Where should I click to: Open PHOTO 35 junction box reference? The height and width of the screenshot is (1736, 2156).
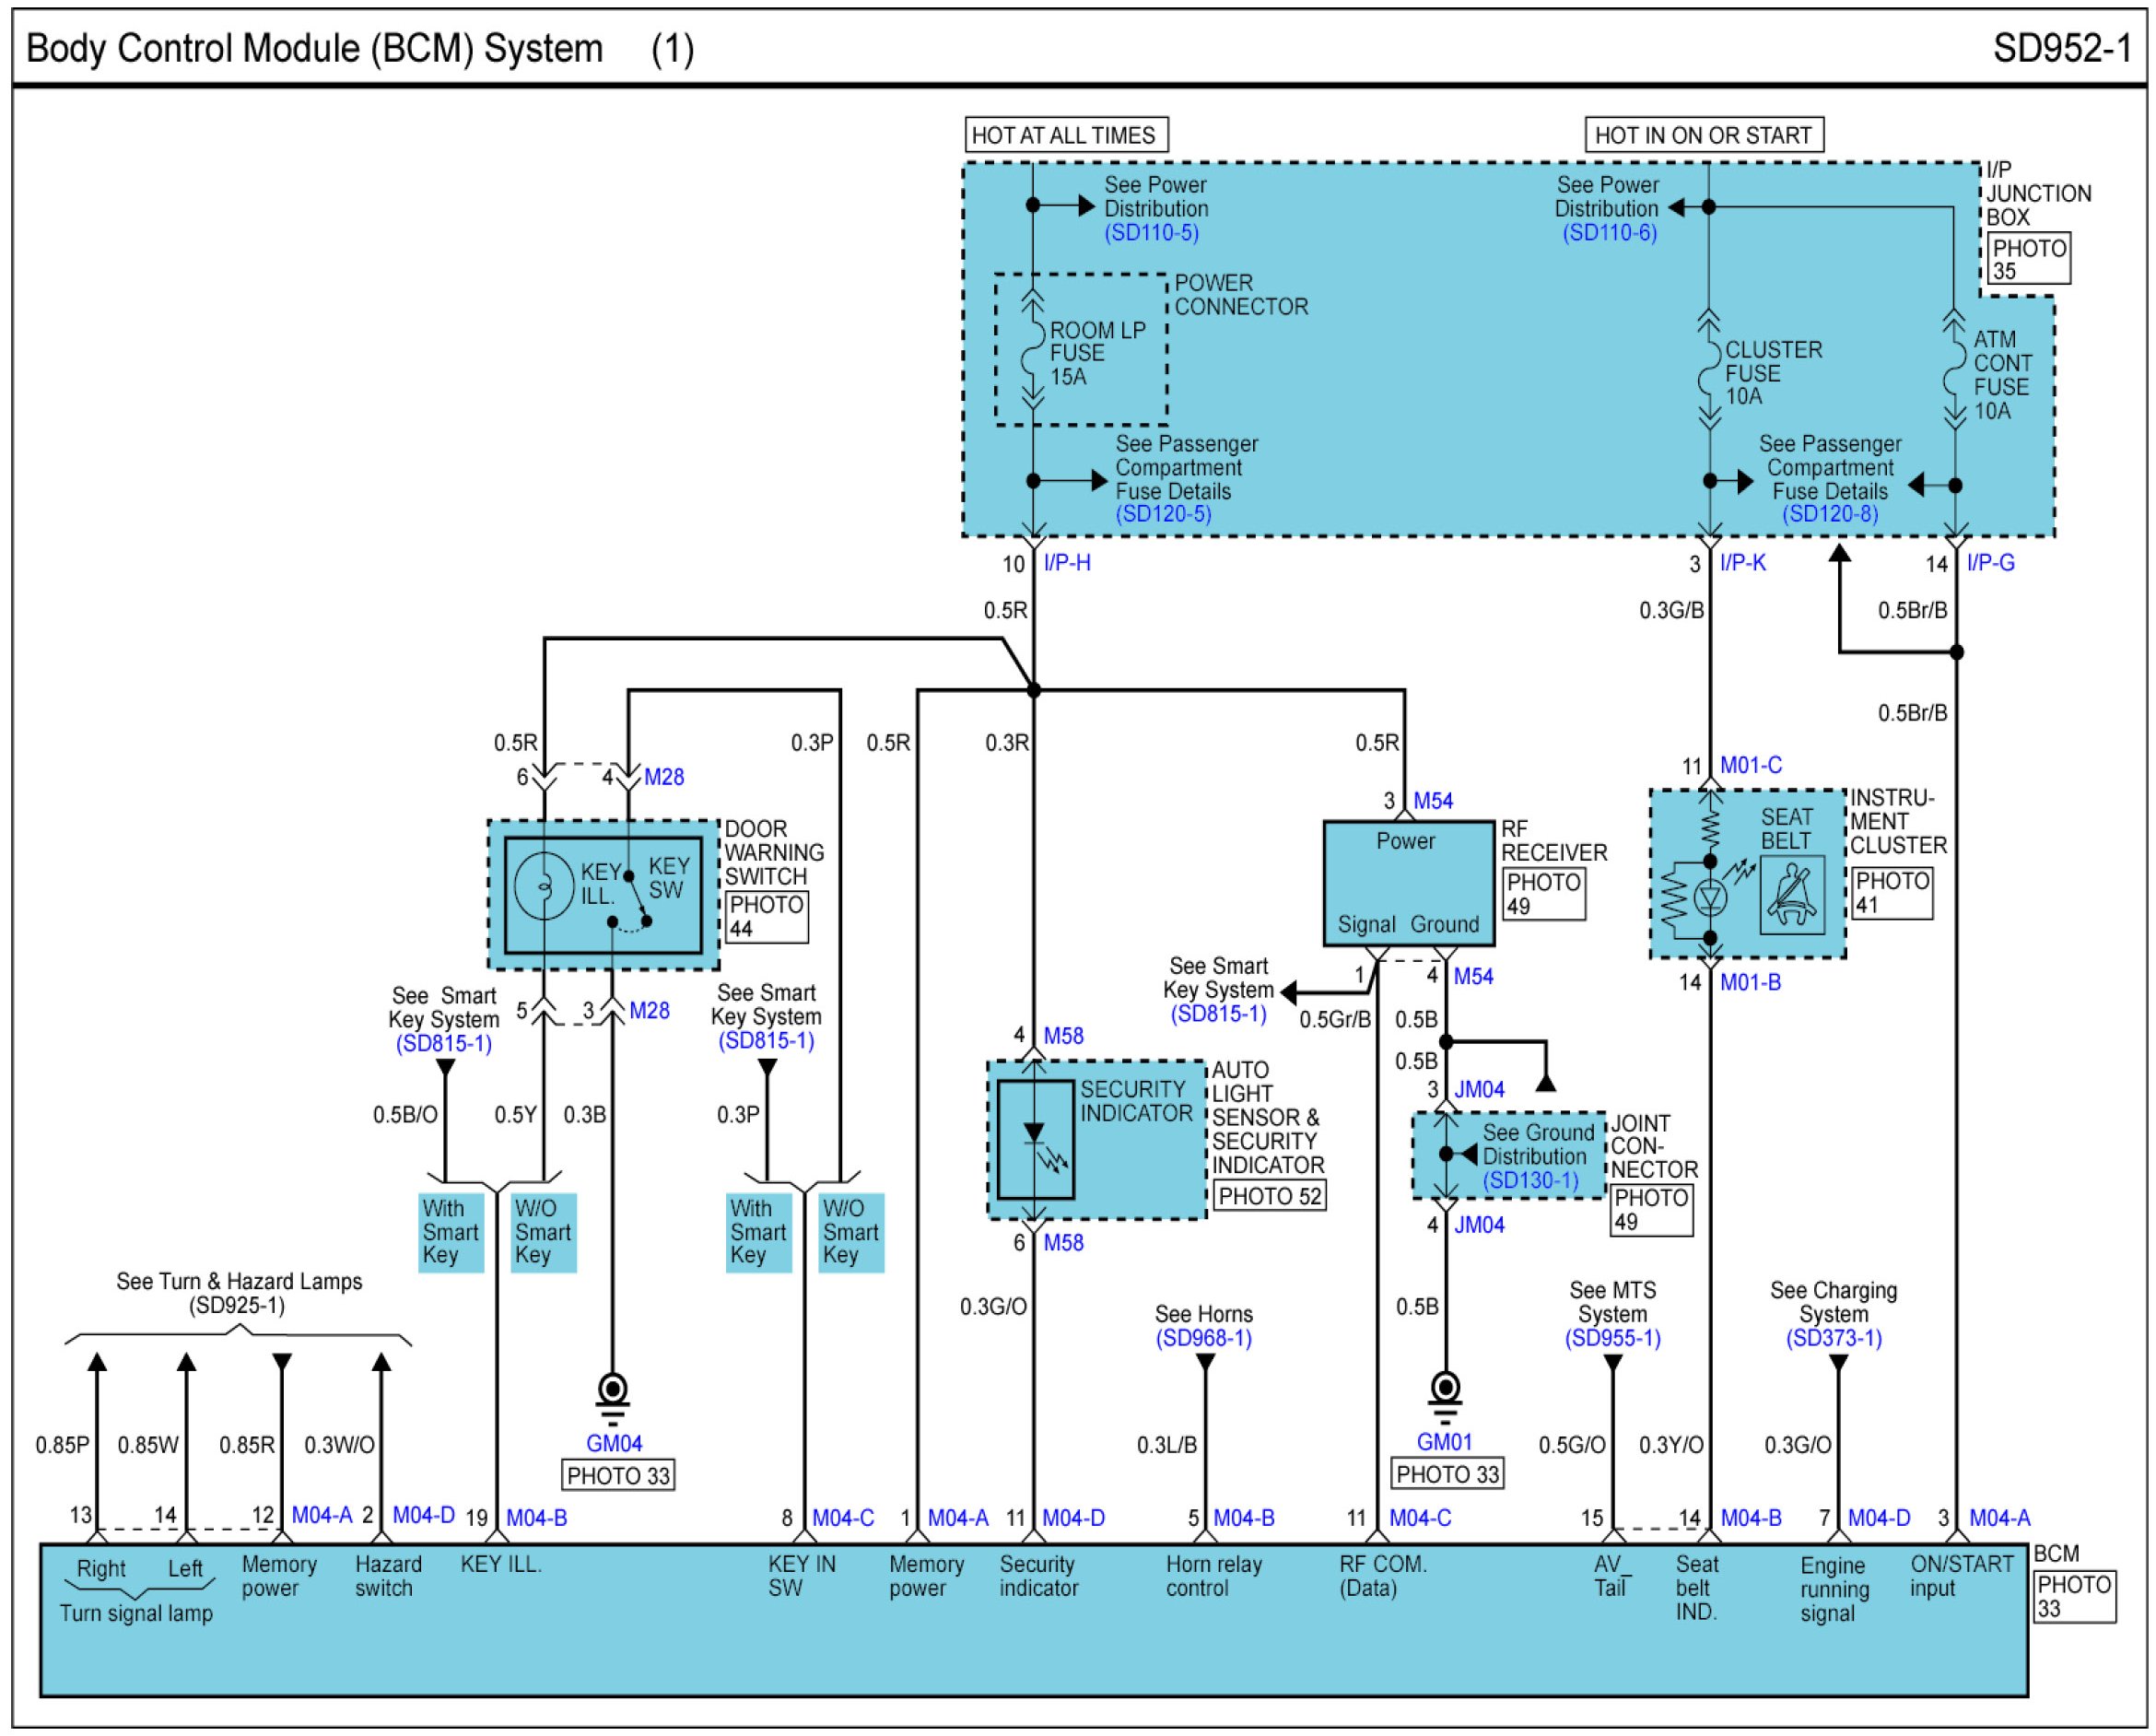(x=2028, y=259)
